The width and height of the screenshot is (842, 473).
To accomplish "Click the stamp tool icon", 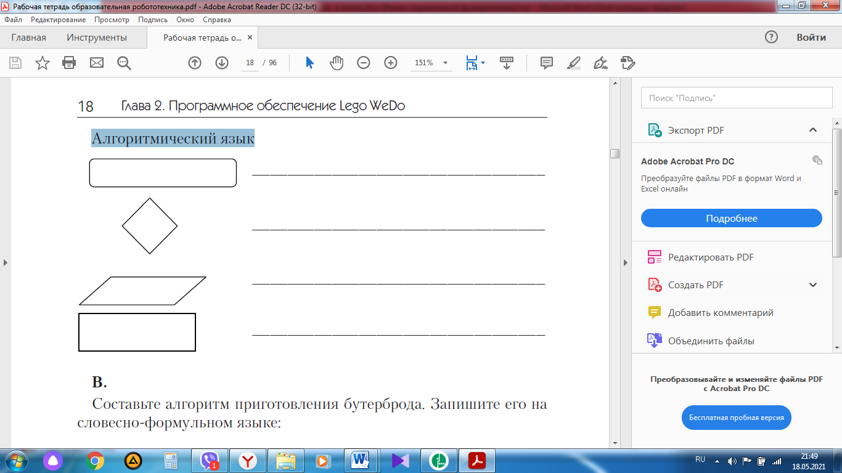I will pos(627,63).
